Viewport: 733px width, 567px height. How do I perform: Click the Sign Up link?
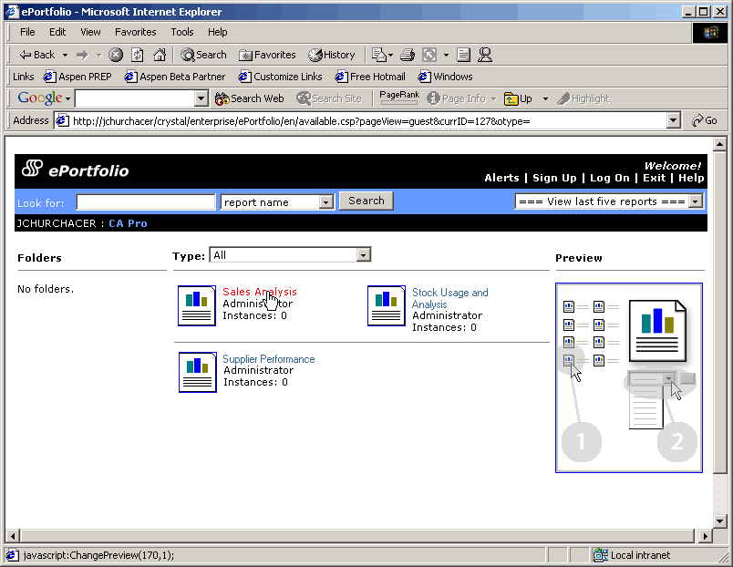click(x=554, y=178)
